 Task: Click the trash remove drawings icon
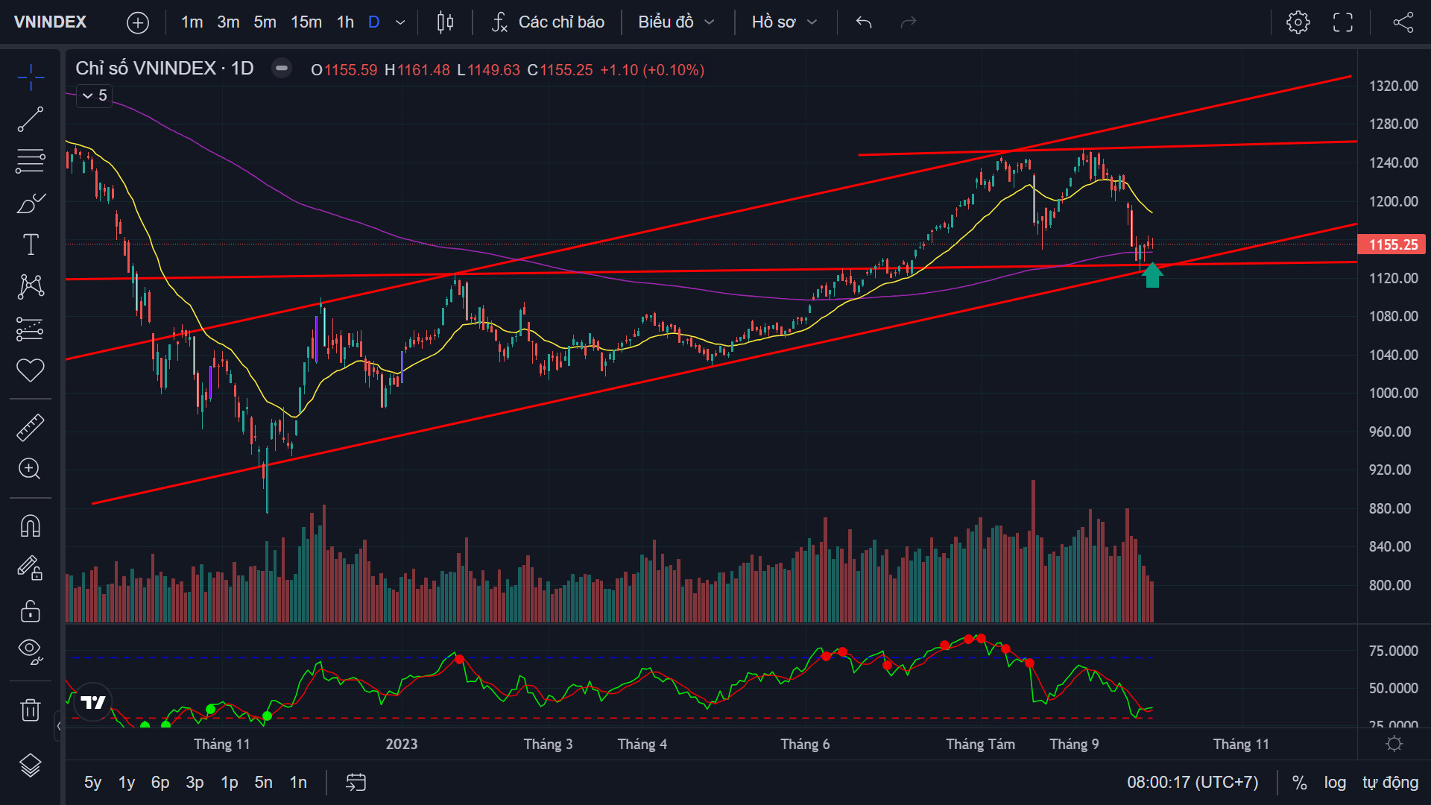31,710
